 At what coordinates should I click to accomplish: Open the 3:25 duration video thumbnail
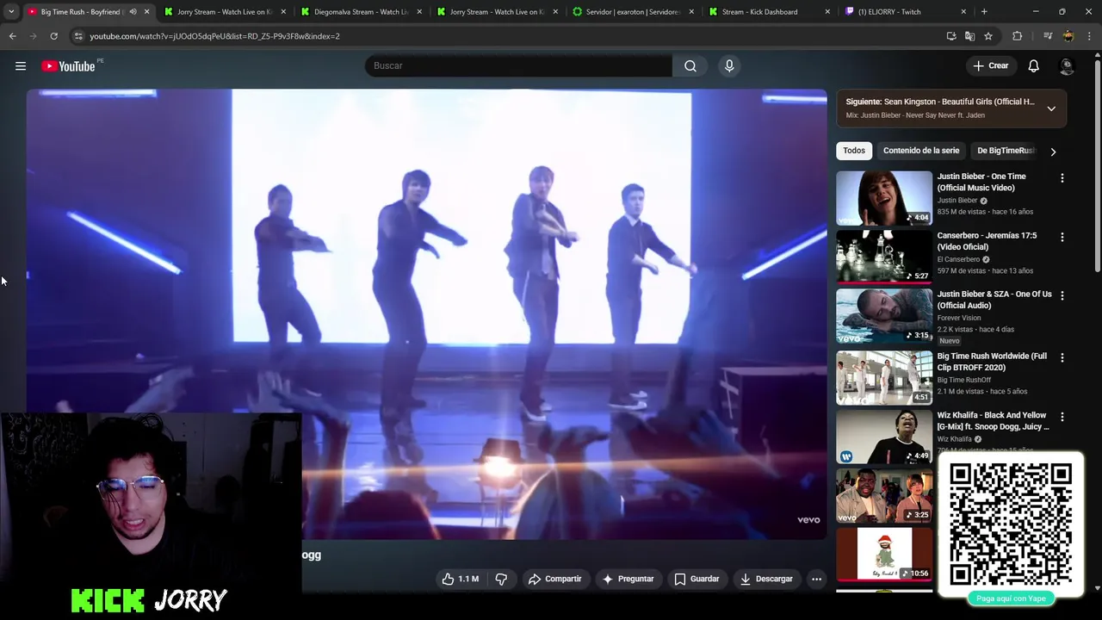(884, 496)
